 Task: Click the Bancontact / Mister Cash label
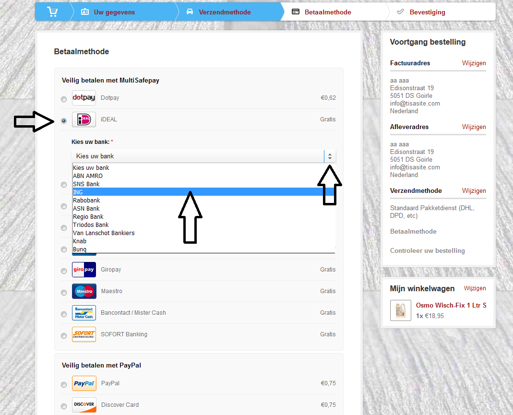(x=133, y=313)
